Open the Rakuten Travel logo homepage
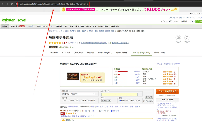This screenshot has width=202, height=121. [x=14, y=20]
